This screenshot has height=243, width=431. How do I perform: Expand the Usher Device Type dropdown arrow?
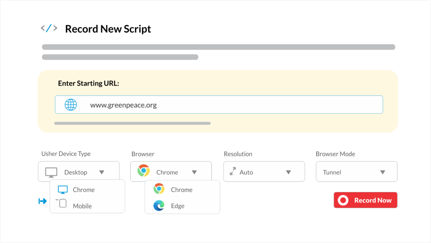[101, 172]
